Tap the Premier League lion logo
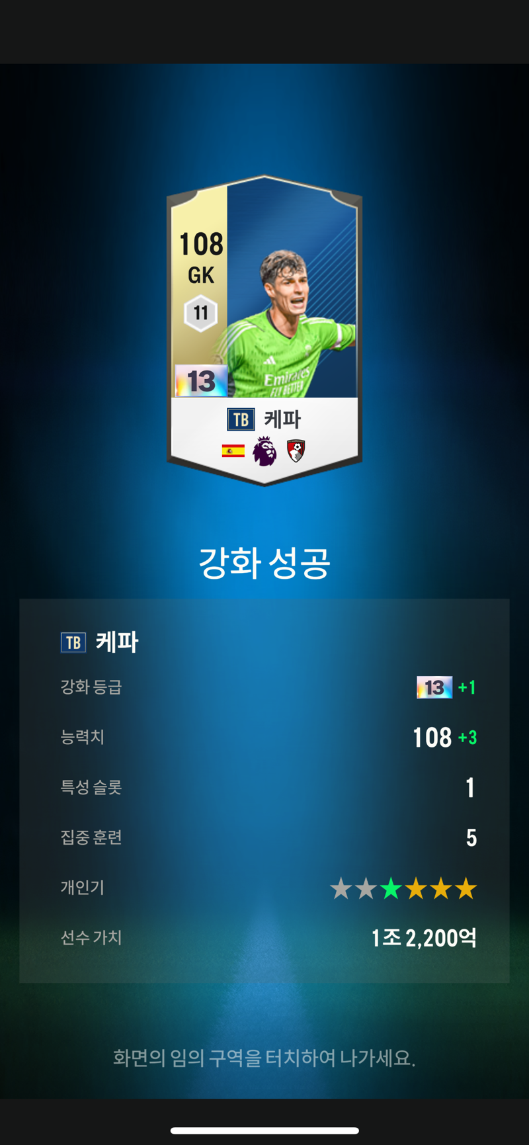Viewport: 529px width, 1145px height. [264, 451]
